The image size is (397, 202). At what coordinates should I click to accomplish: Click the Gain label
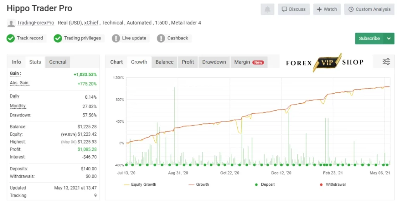point(15,74)
